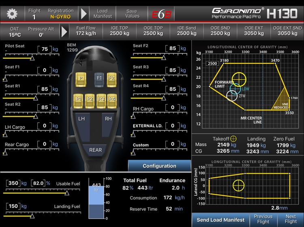Select seat F2 in helicopter diagram

(111, 80)
